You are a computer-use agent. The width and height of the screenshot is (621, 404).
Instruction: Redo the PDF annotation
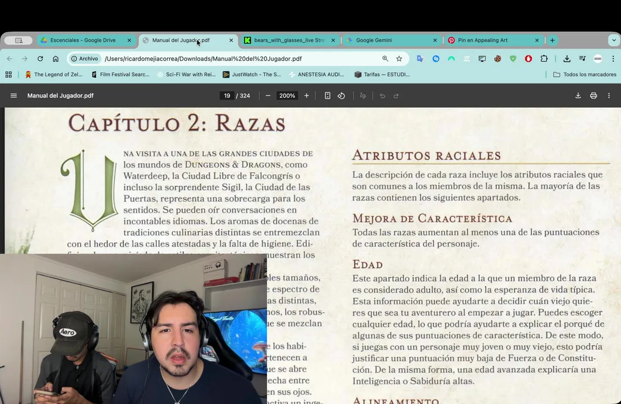396,95
